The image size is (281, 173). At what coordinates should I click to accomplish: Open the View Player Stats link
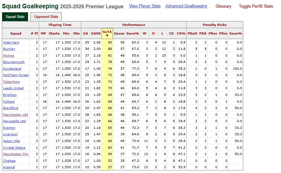(x=144, y=6)
